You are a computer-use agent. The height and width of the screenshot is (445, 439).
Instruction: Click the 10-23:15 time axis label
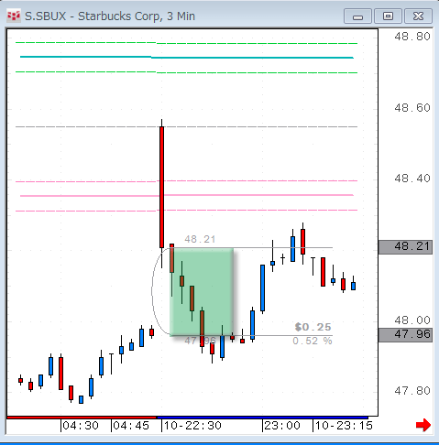point(344,426)
